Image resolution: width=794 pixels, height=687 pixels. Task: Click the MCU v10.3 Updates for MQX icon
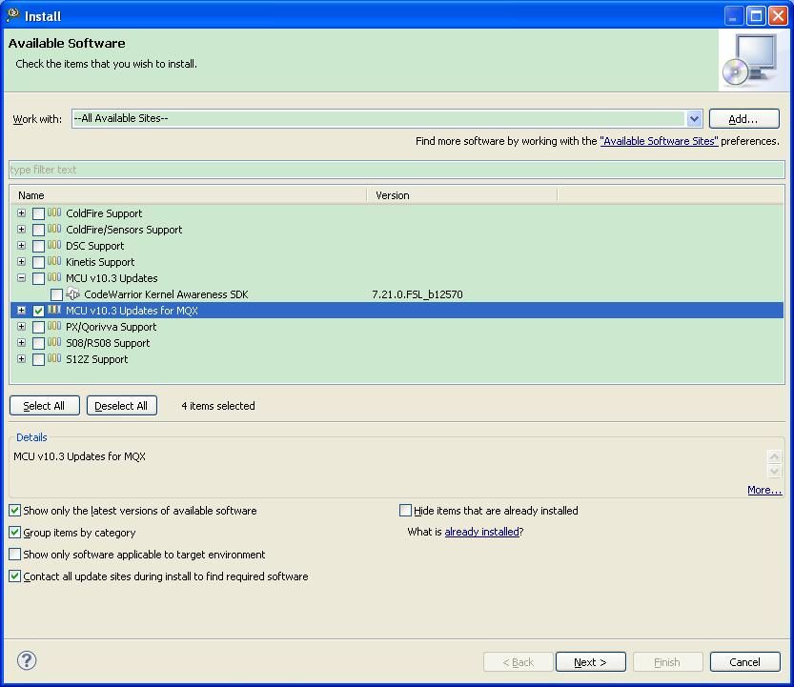54,310
